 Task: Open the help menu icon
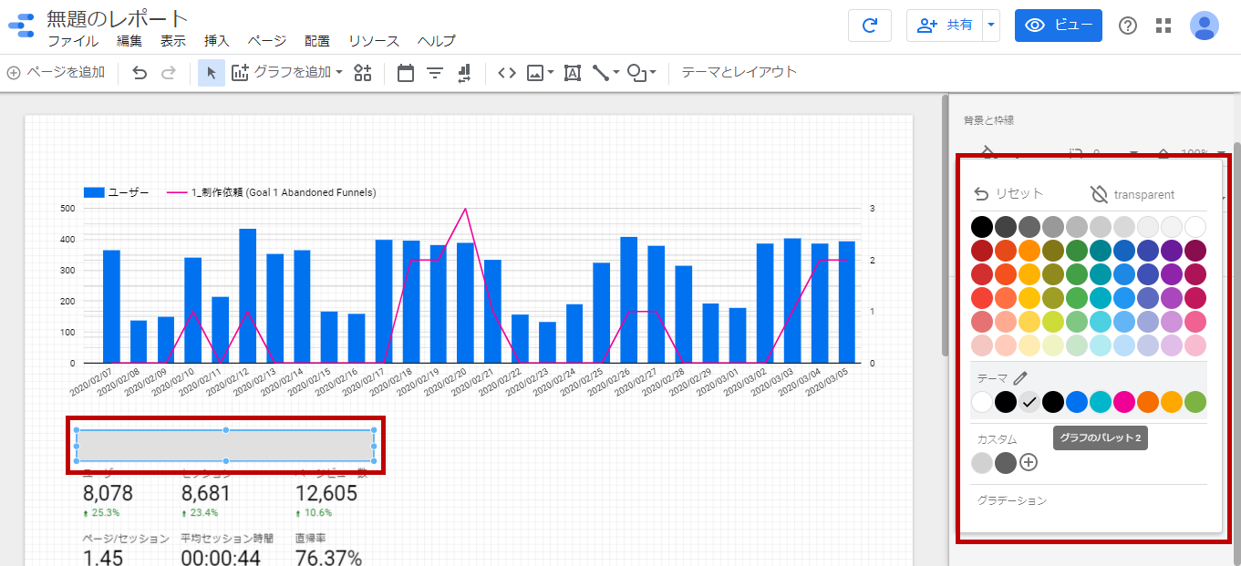click(1128, 26)
